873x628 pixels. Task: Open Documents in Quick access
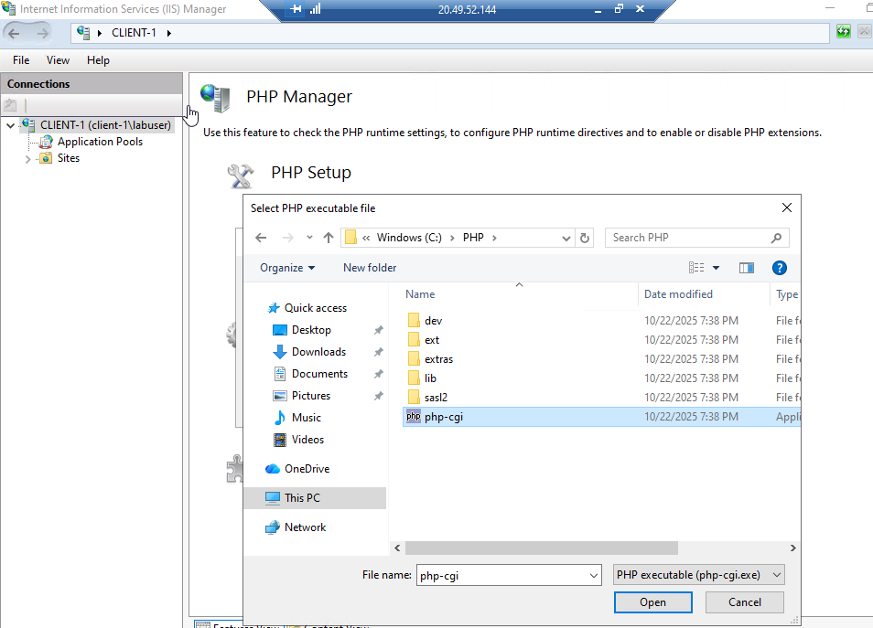pyautogui.click(x=319, y=374)
